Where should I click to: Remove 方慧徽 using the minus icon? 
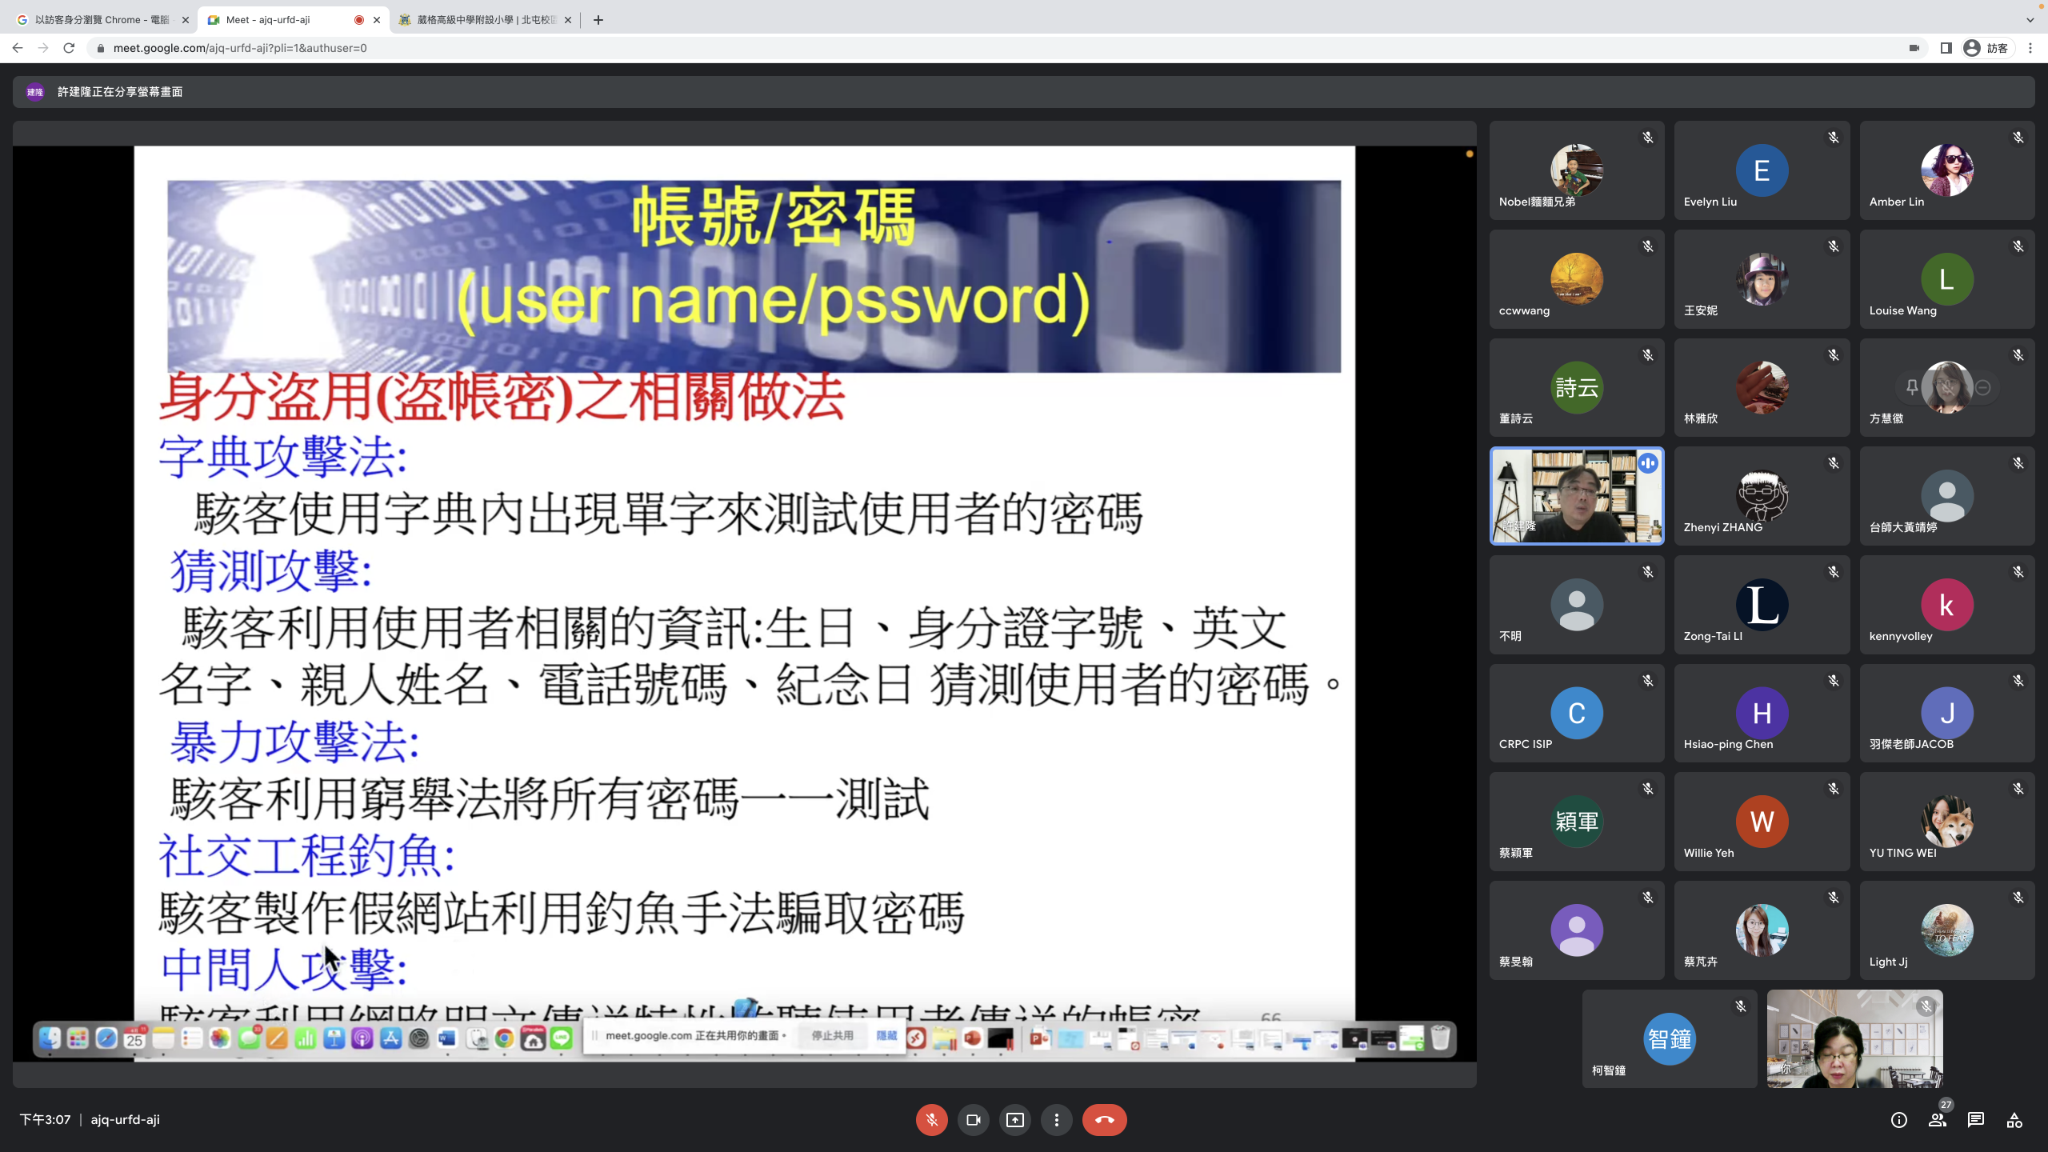click(x=1983, y=387)
